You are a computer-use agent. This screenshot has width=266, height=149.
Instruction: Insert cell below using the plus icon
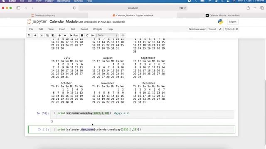pos(35,36)
